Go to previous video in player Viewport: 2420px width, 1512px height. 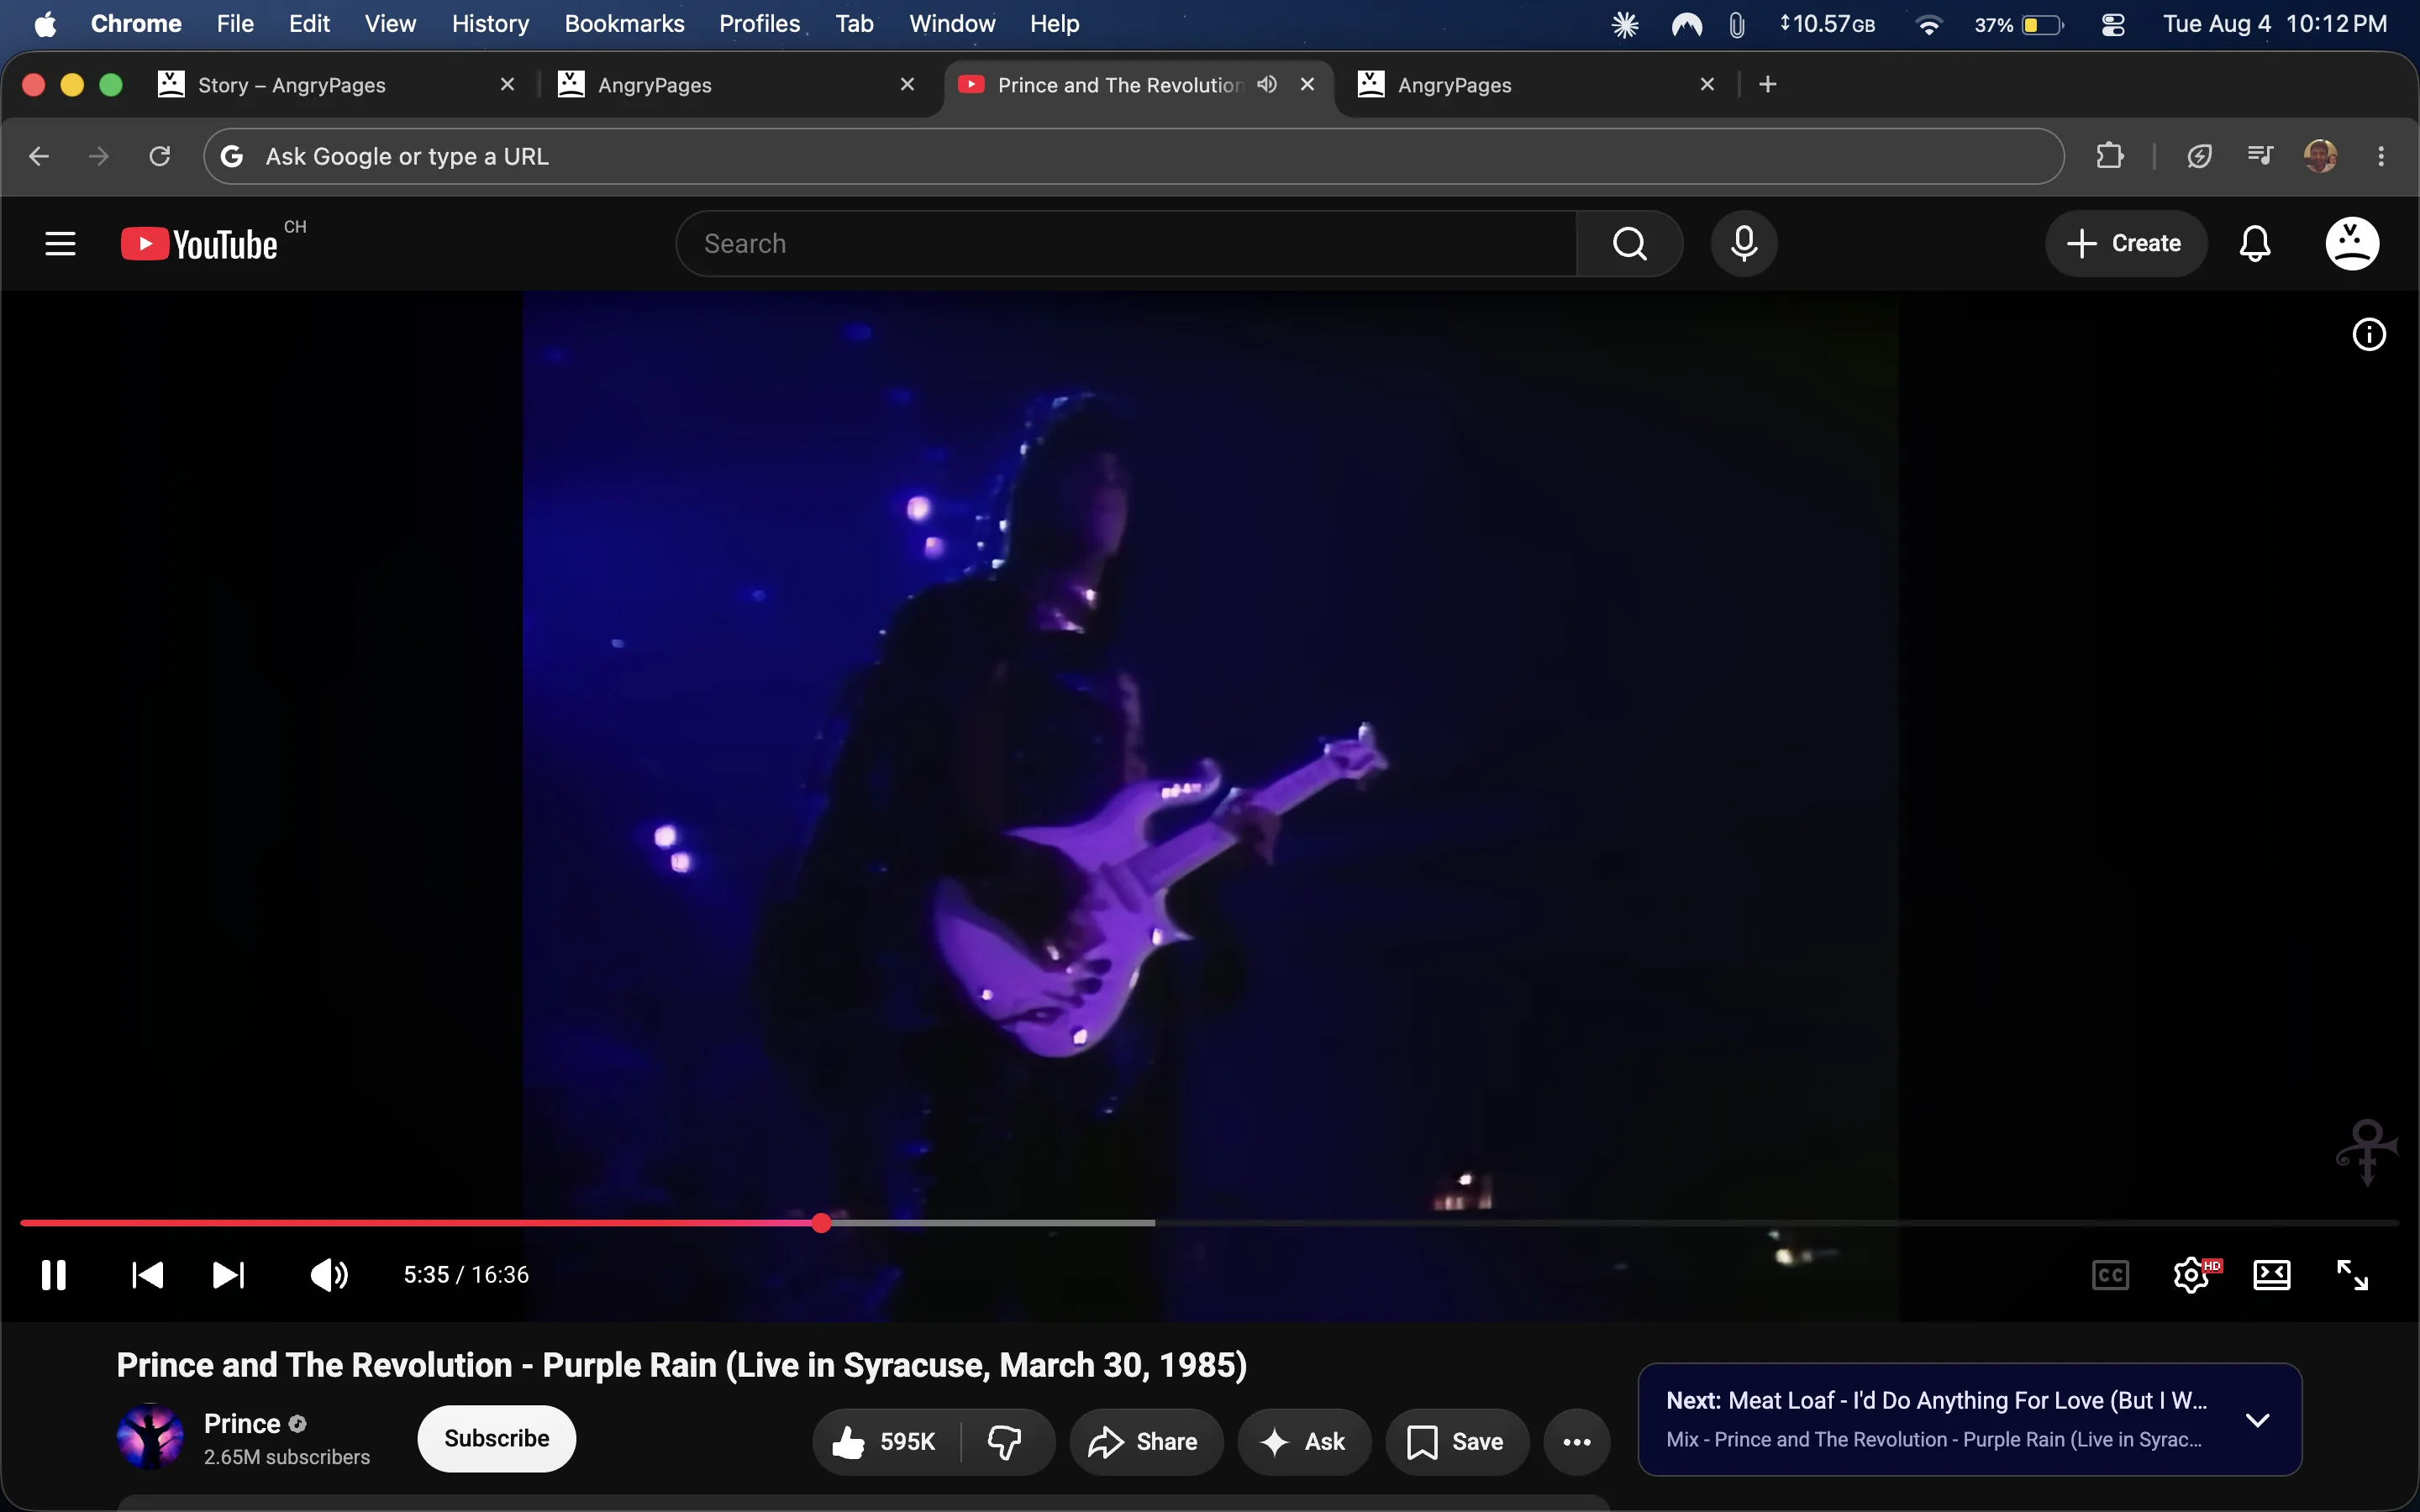(148, 1275)
